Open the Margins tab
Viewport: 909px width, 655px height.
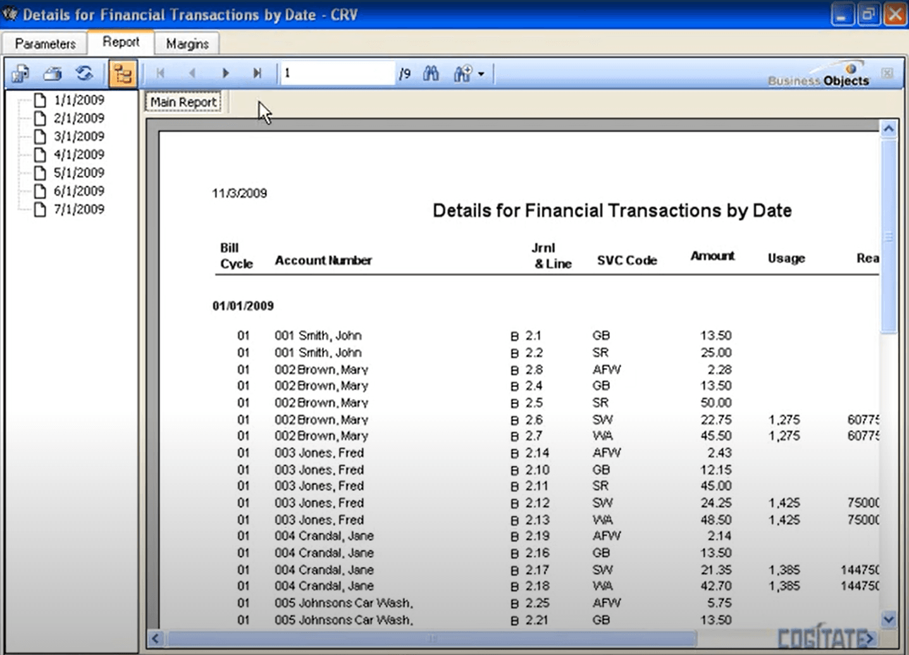(187, 44)
